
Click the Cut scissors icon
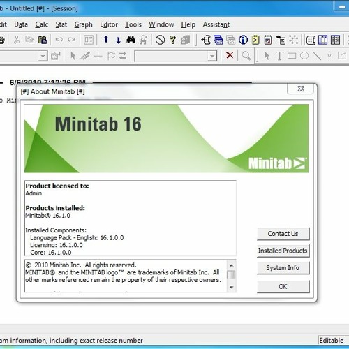[17, 40]
